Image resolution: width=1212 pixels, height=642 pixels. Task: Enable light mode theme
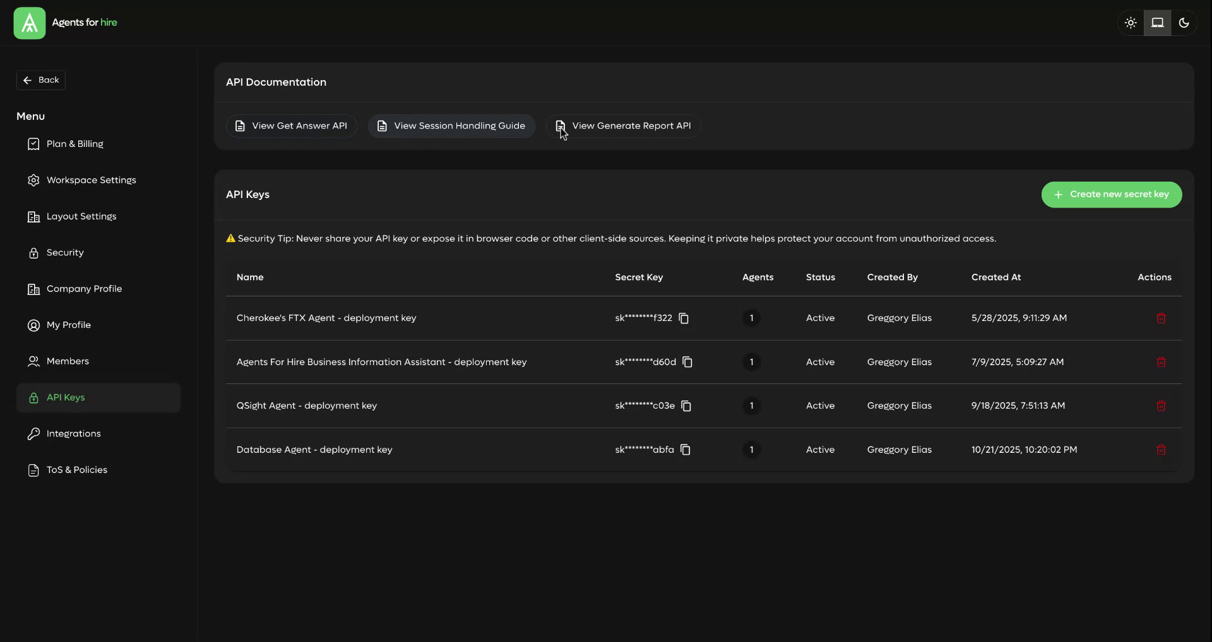[x=1130, y=23]
